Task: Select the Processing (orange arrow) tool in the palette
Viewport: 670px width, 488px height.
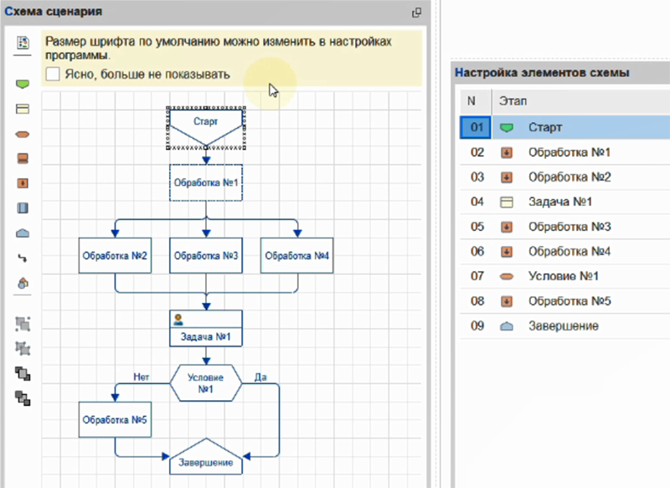Action: pyautogui.click(x=23, y=183)
